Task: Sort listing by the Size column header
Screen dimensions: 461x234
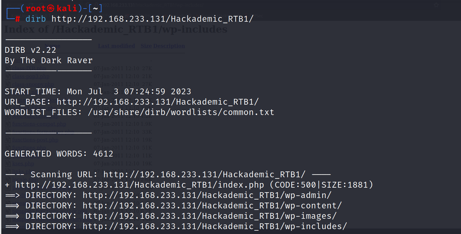Action: tap(146, 46)
